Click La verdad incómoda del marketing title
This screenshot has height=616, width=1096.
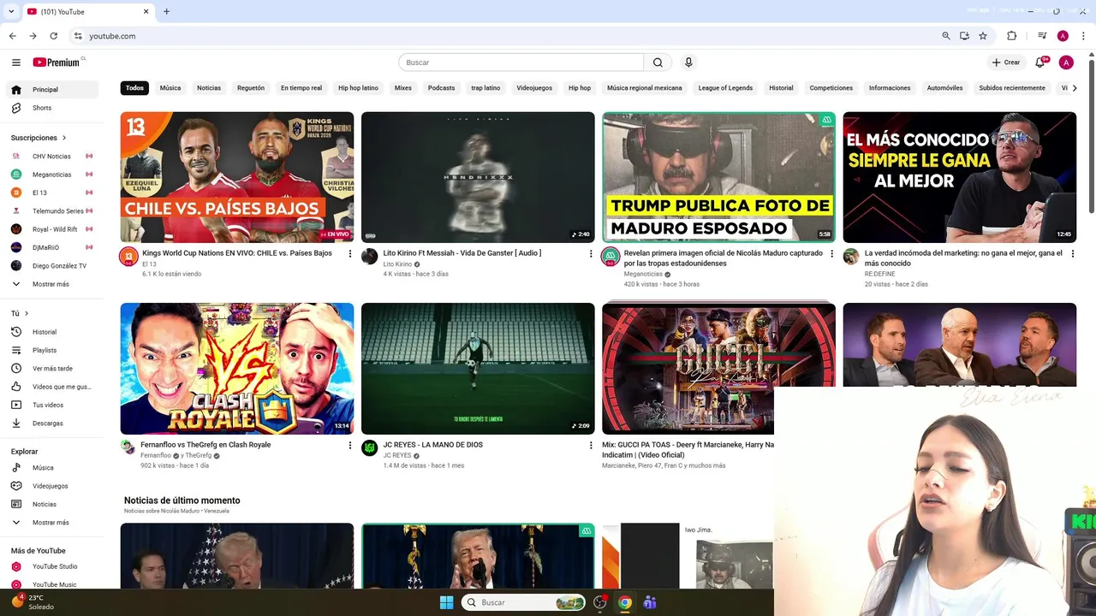pos(963,258)
